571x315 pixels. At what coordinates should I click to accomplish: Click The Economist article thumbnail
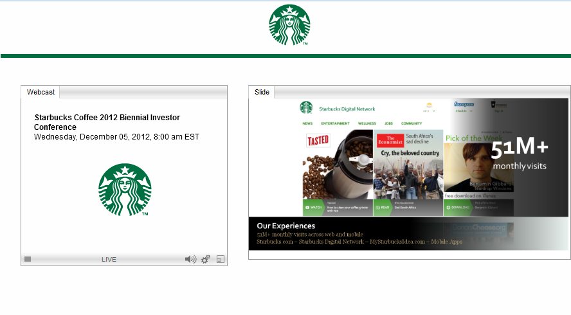tap(408, 165)
